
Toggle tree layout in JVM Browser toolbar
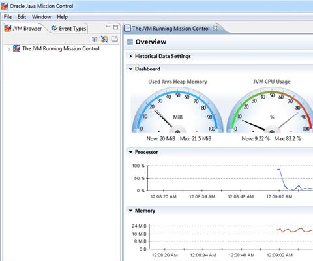coord(95,39)
